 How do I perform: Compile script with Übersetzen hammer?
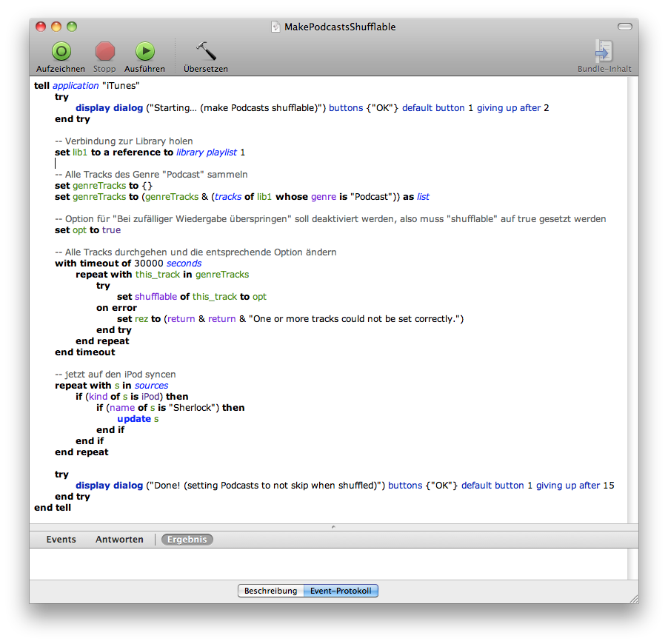(206, 52)
